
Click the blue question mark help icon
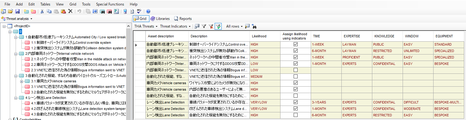[x=148, y=11]
